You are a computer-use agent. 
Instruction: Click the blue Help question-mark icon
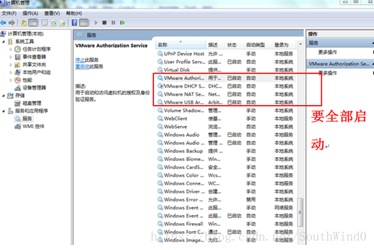click(74, 23)
